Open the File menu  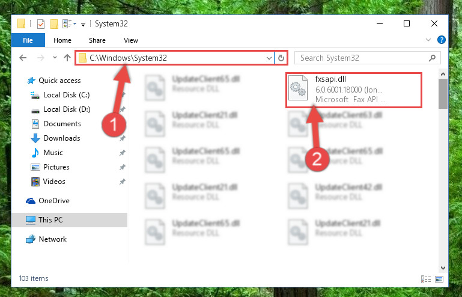(28, 40)
